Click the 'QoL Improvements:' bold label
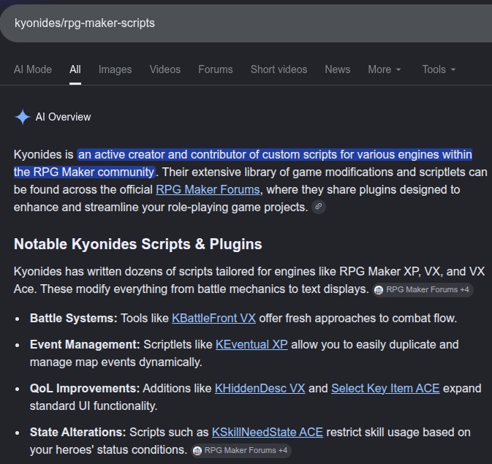The width and height of the screenshot is (492, 464). click(x=84, y=389)
